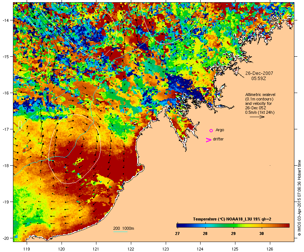Click the 'drifter' legend label
Screen dimensions: 304x252
[218, 139]
